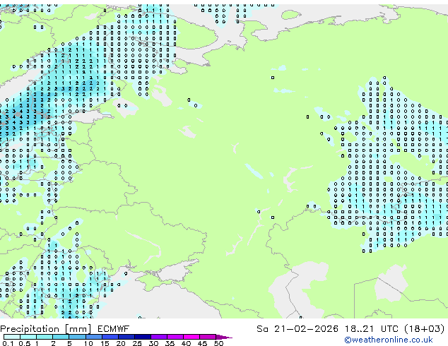Pick the 40–45 mm magenta legend swatch
448x346 pixels.
click(x=191, y=337)
